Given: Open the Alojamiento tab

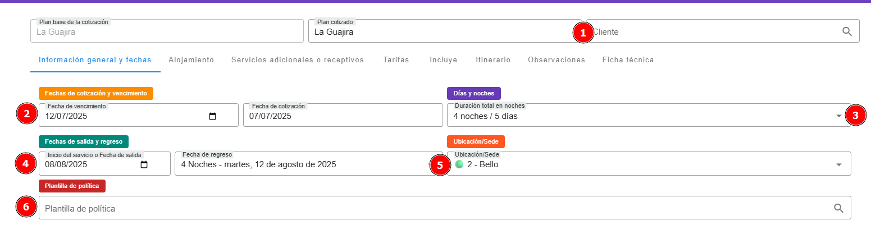Looking at the screenshot, I should coord(191,60).
